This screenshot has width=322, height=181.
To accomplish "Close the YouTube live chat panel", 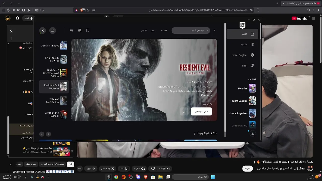I will (11, 31).
